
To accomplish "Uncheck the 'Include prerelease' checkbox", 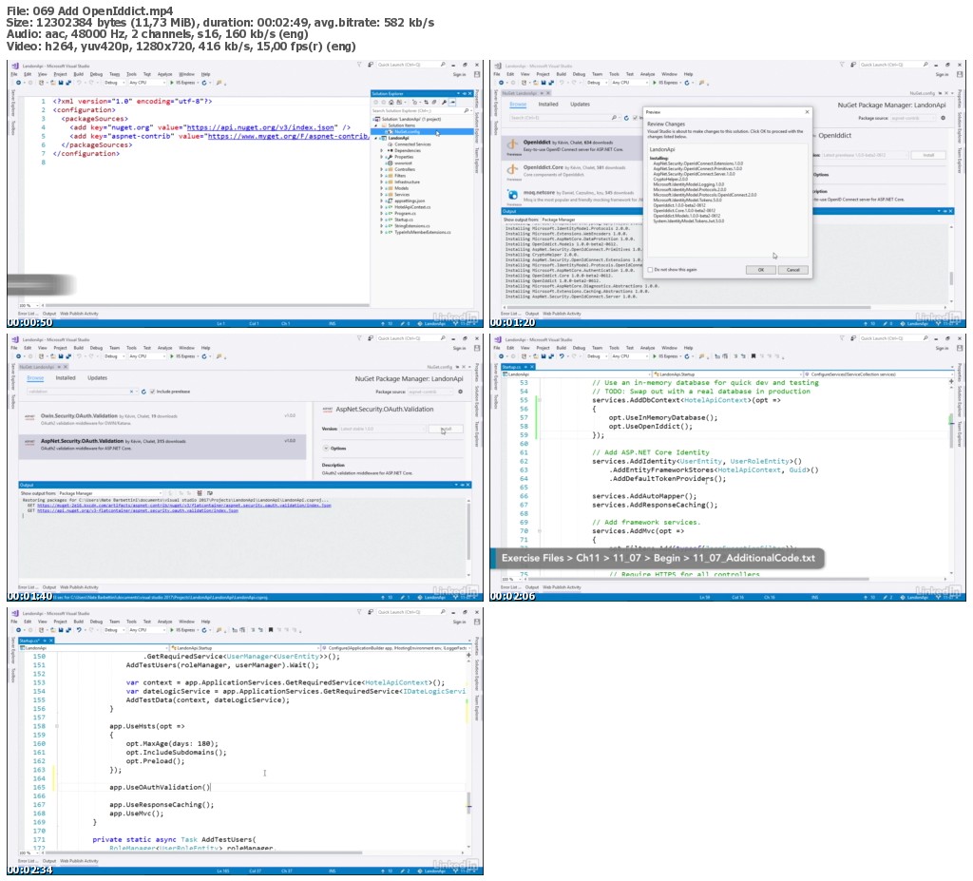I will pos(152,392).
